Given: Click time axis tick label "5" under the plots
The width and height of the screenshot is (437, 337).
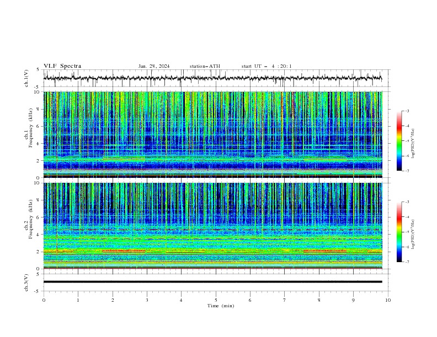Looking at the screenshot, I should click(x=216, y=300).
